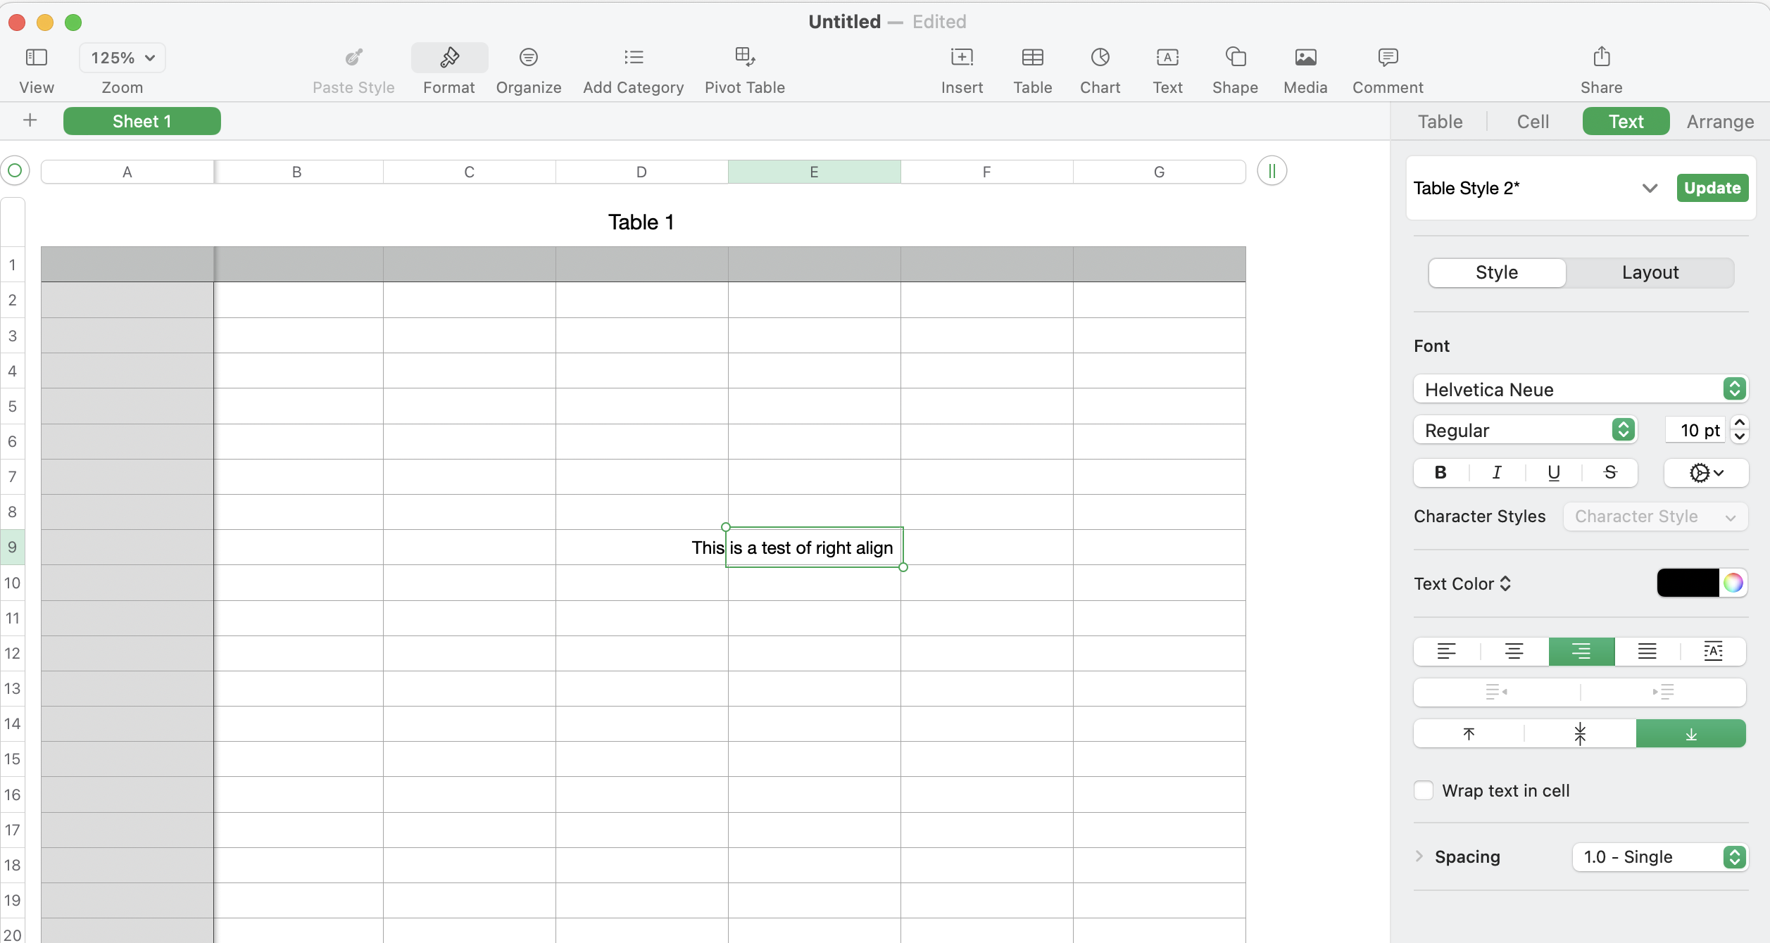The width and height of the screenshot is (1770, 943).
Task: Open the 125% zoom dropdown
Action: pos(123,58)
